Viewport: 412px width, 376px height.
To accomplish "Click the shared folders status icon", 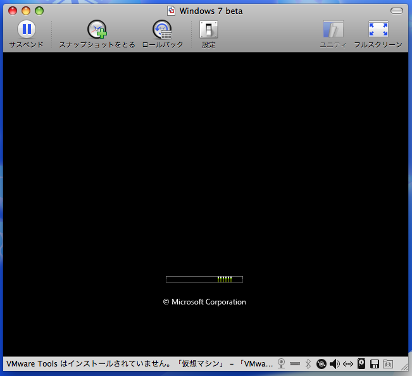I will (388, 364).
